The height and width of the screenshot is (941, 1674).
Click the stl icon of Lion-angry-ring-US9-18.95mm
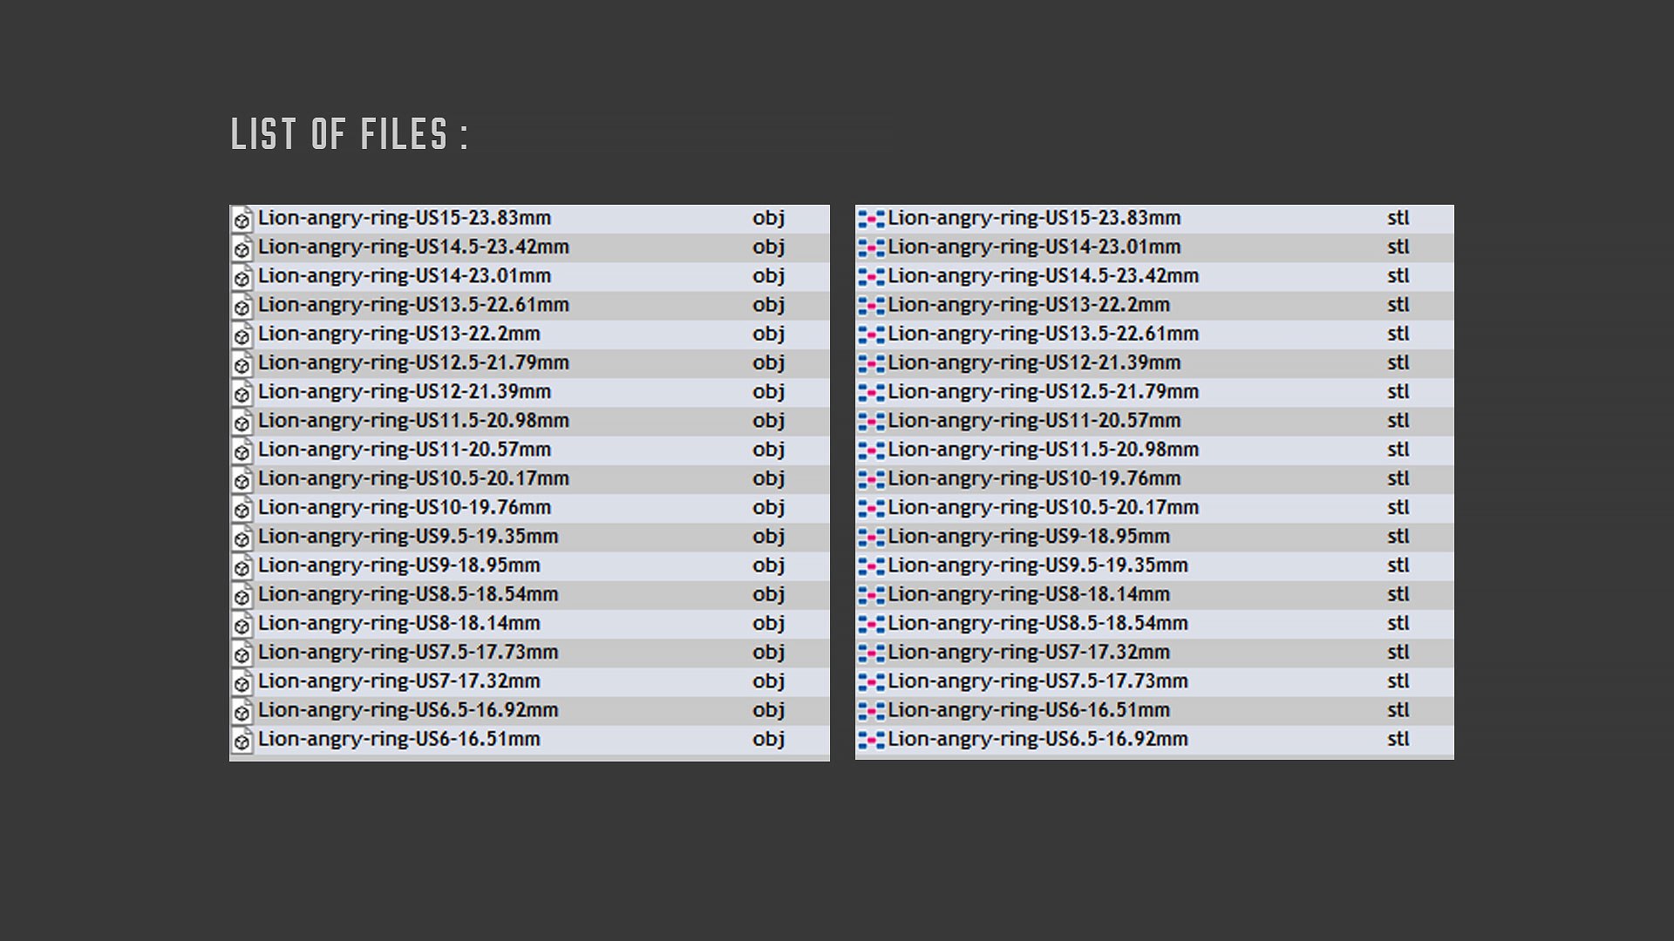point(871,537)
